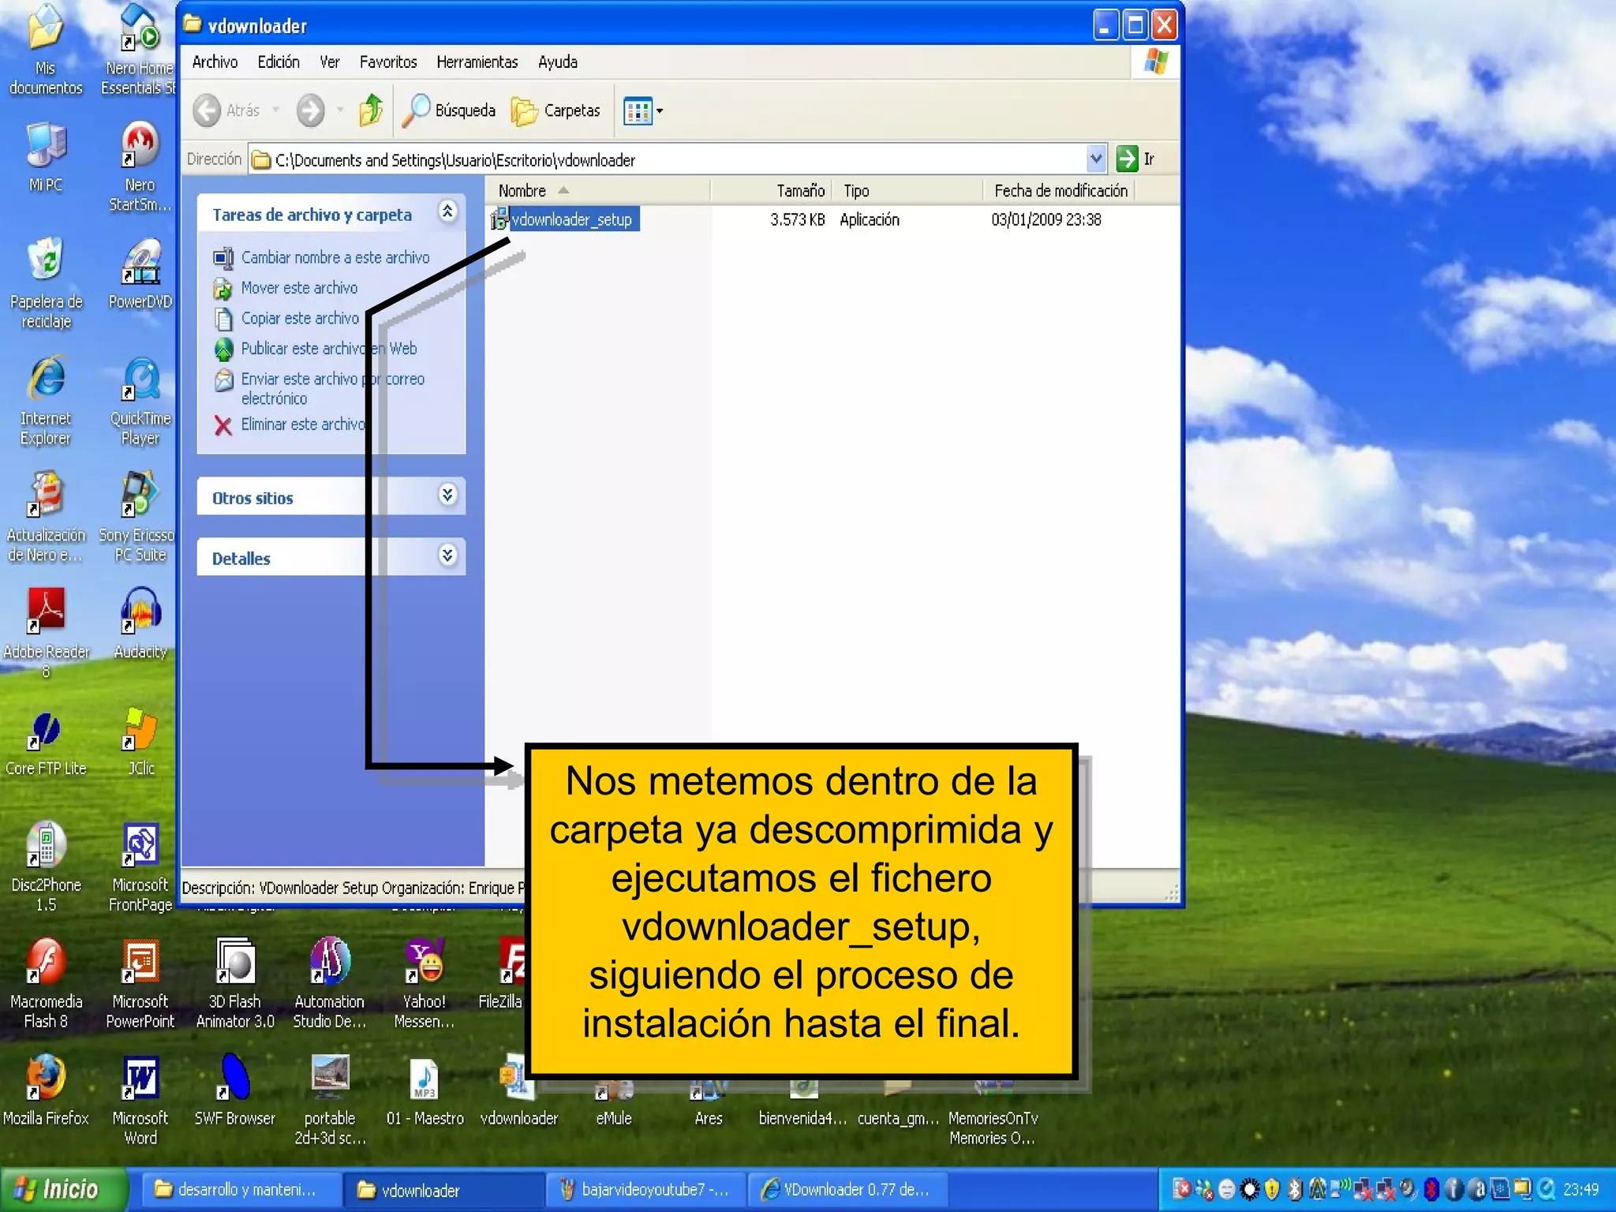Open the Nero StartSmart shortcut
This screenshot has height=1212, width=1616.
point(140,166)
